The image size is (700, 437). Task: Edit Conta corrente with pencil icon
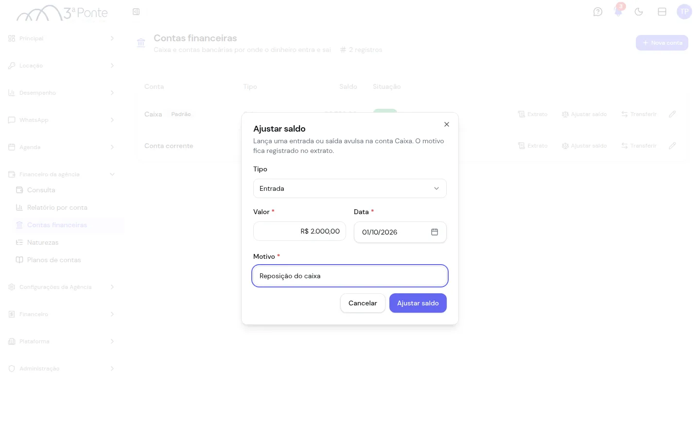point(672,146)
